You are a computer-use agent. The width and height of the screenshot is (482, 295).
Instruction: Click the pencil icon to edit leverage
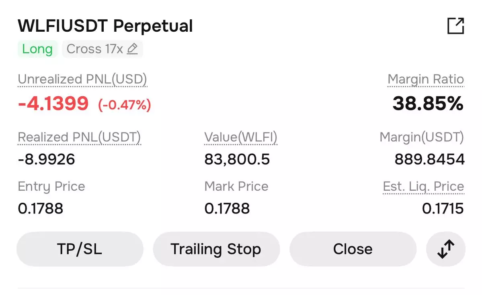pos(132,49)
